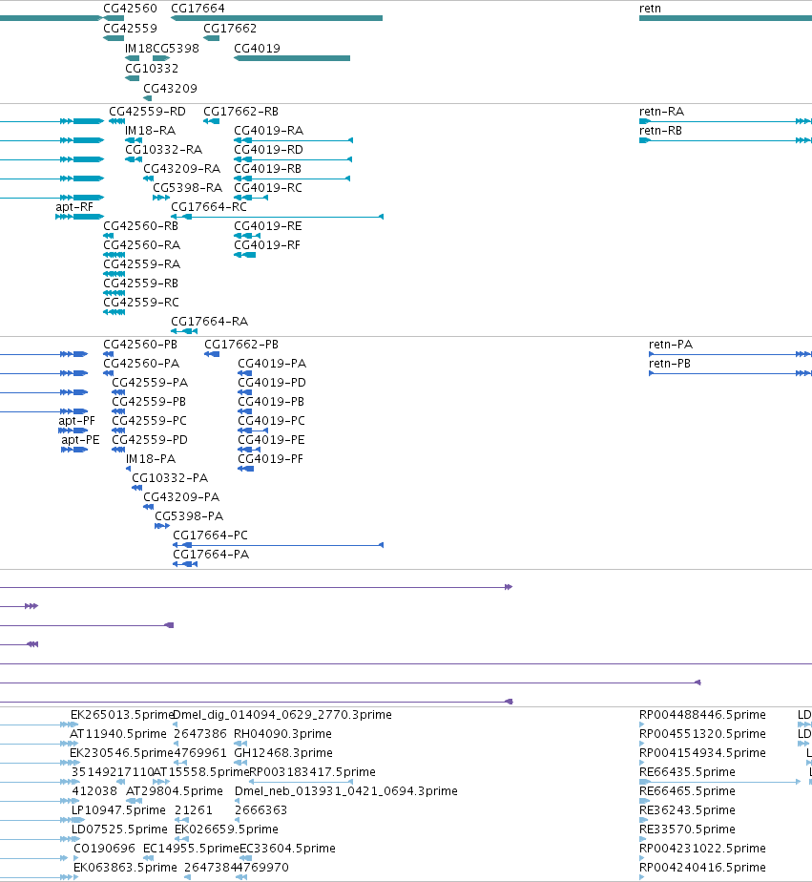Click EST LP10947.5prime
This screenshot has height=882, width=812.
click(118, 810)
